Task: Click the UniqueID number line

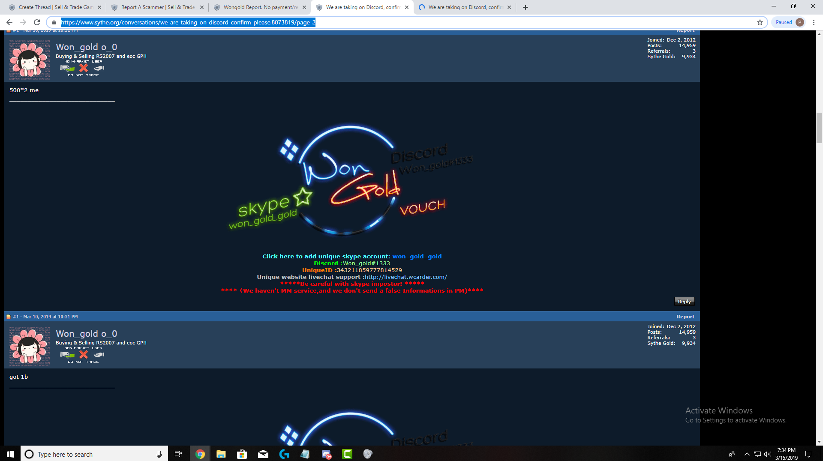Action: click(352, 270)
